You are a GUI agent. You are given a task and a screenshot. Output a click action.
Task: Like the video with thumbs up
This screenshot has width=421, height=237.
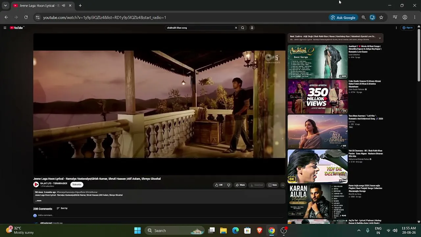219,185
